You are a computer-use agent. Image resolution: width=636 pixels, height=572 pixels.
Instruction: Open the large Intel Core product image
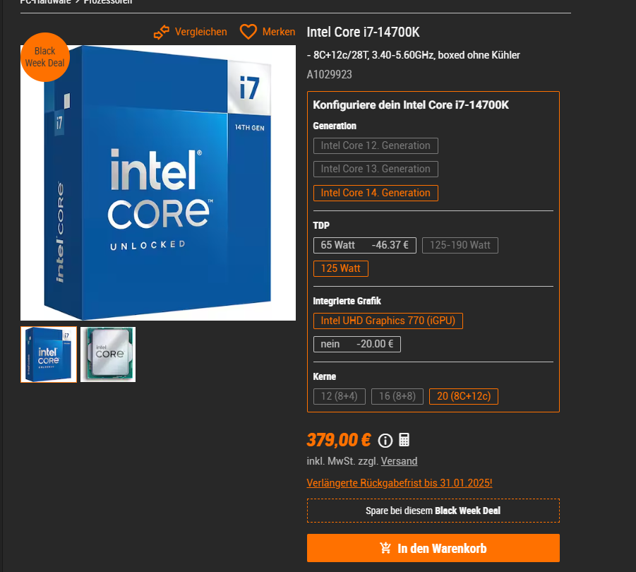(158, 183)
